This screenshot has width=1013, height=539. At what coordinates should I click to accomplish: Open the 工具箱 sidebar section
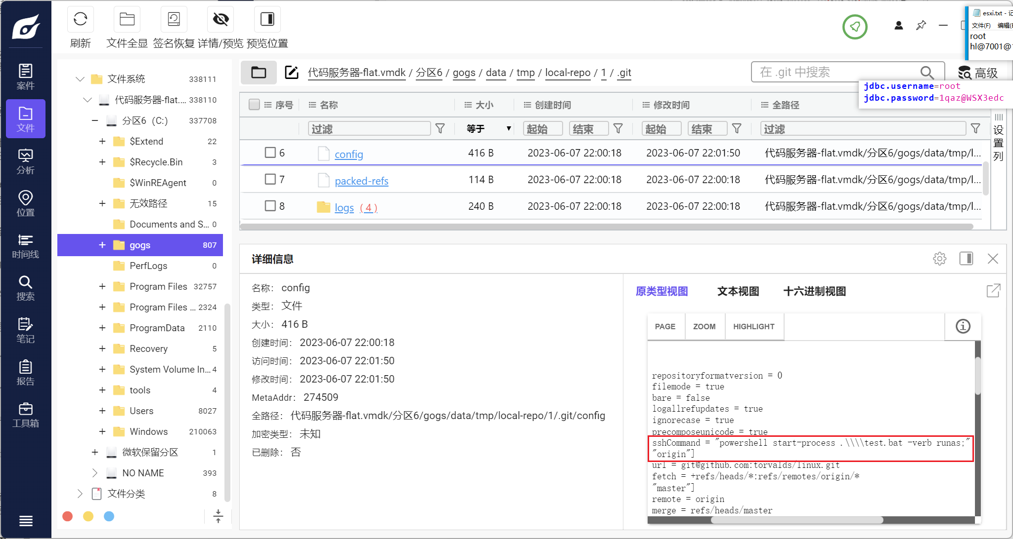pos(26,415)
